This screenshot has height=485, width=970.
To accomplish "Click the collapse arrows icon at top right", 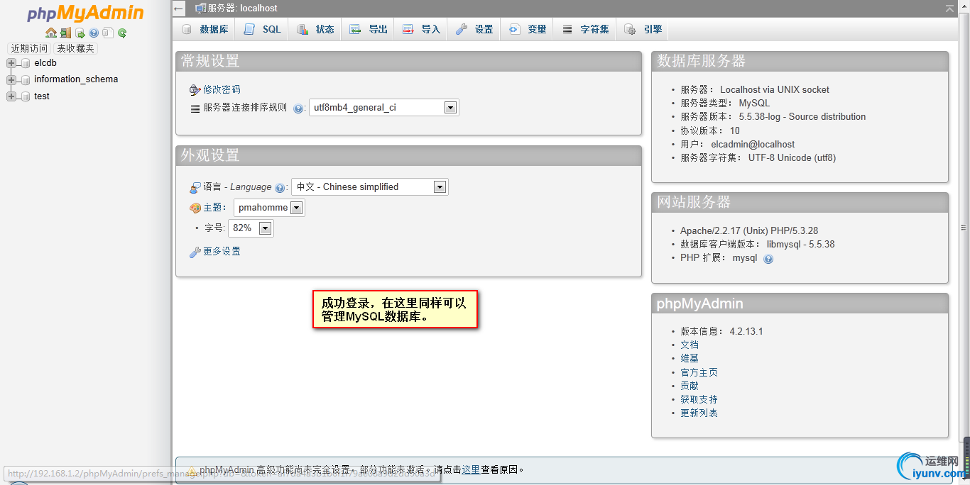I will coord(949,8).
